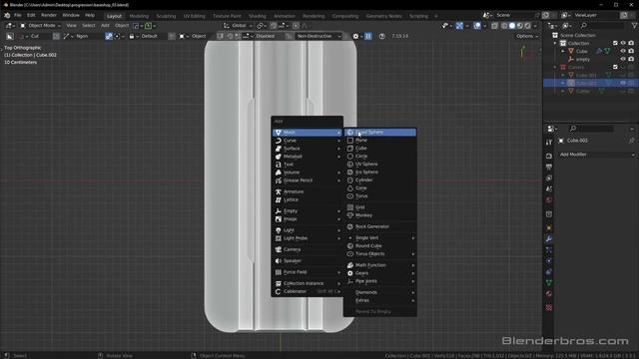639x359 pixels.
Task: Open the Curve submenu in Add menu
Action: pos(308,141)
